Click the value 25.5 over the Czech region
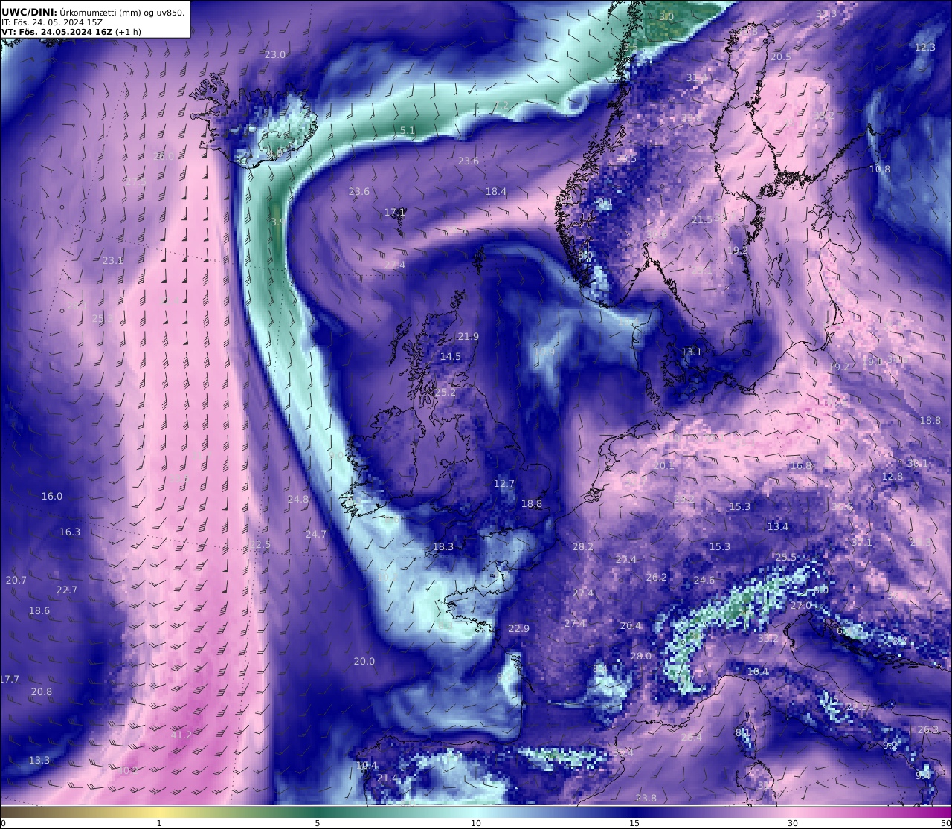The image size is (952, 829). point(785,558)
